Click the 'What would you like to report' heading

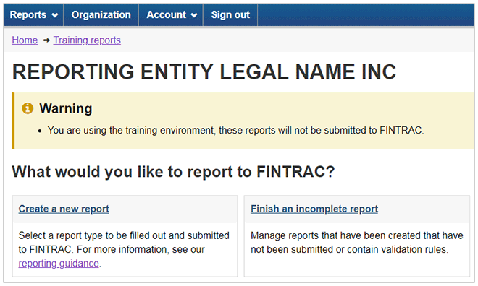173,172
